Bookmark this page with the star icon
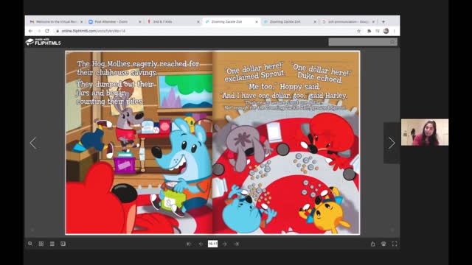The height and width of the screenshot is (265, 472). click(359, 31)
